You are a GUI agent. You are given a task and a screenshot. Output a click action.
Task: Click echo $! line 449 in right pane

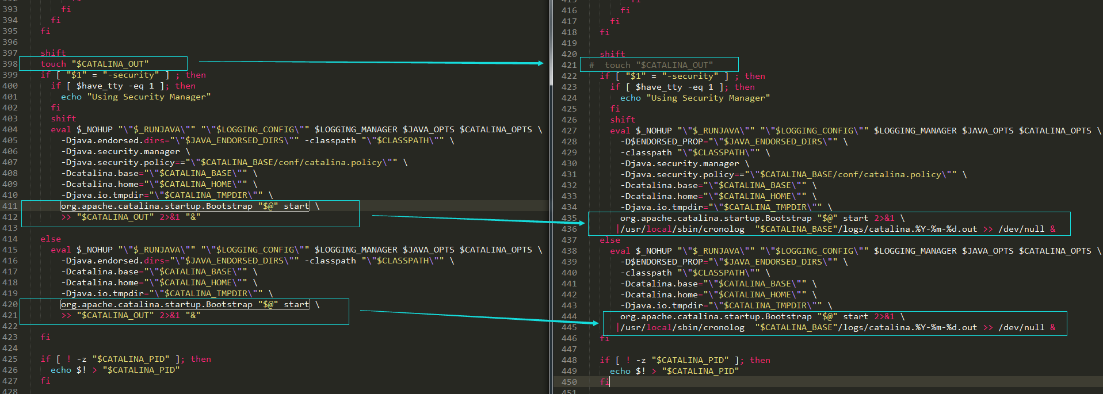click(674, 371)
